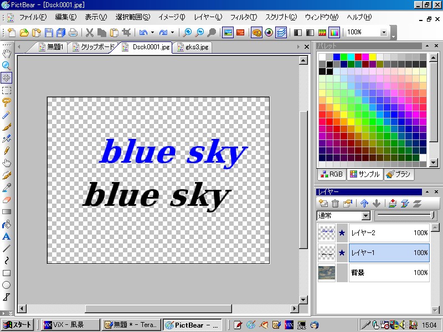443x332 pixels.
Task: Open the 通常 blend mode dropdown
Action: [x=365, y=216]
